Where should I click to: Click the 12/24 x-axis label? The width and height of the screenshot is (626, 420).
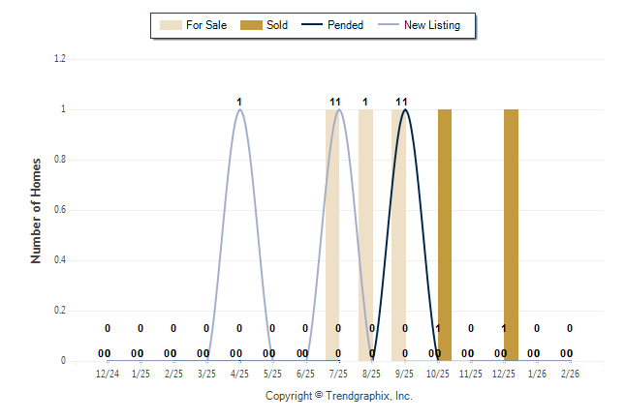pos(108,373)
